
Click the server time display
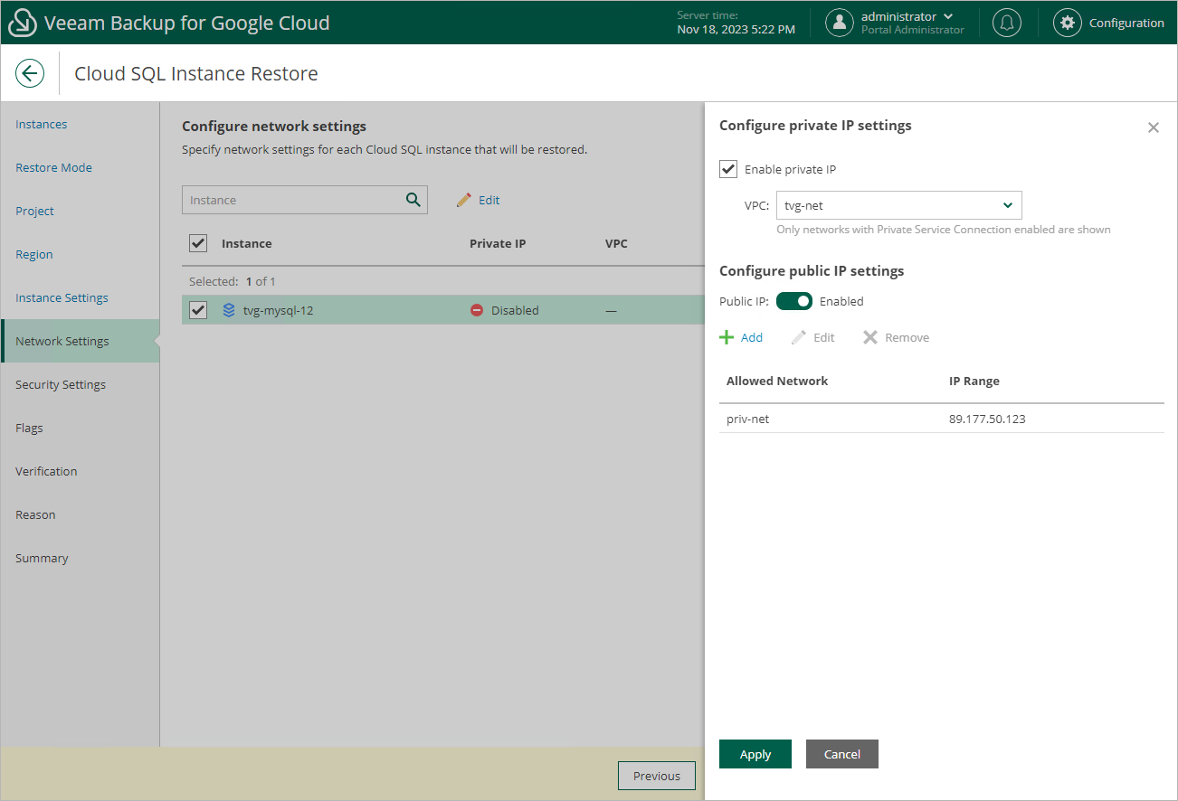click(736, 23)
